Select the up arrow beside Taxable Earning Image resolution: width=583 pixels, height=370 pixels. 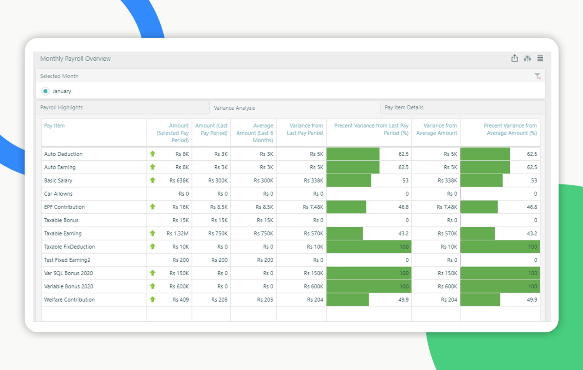(153, 233)
